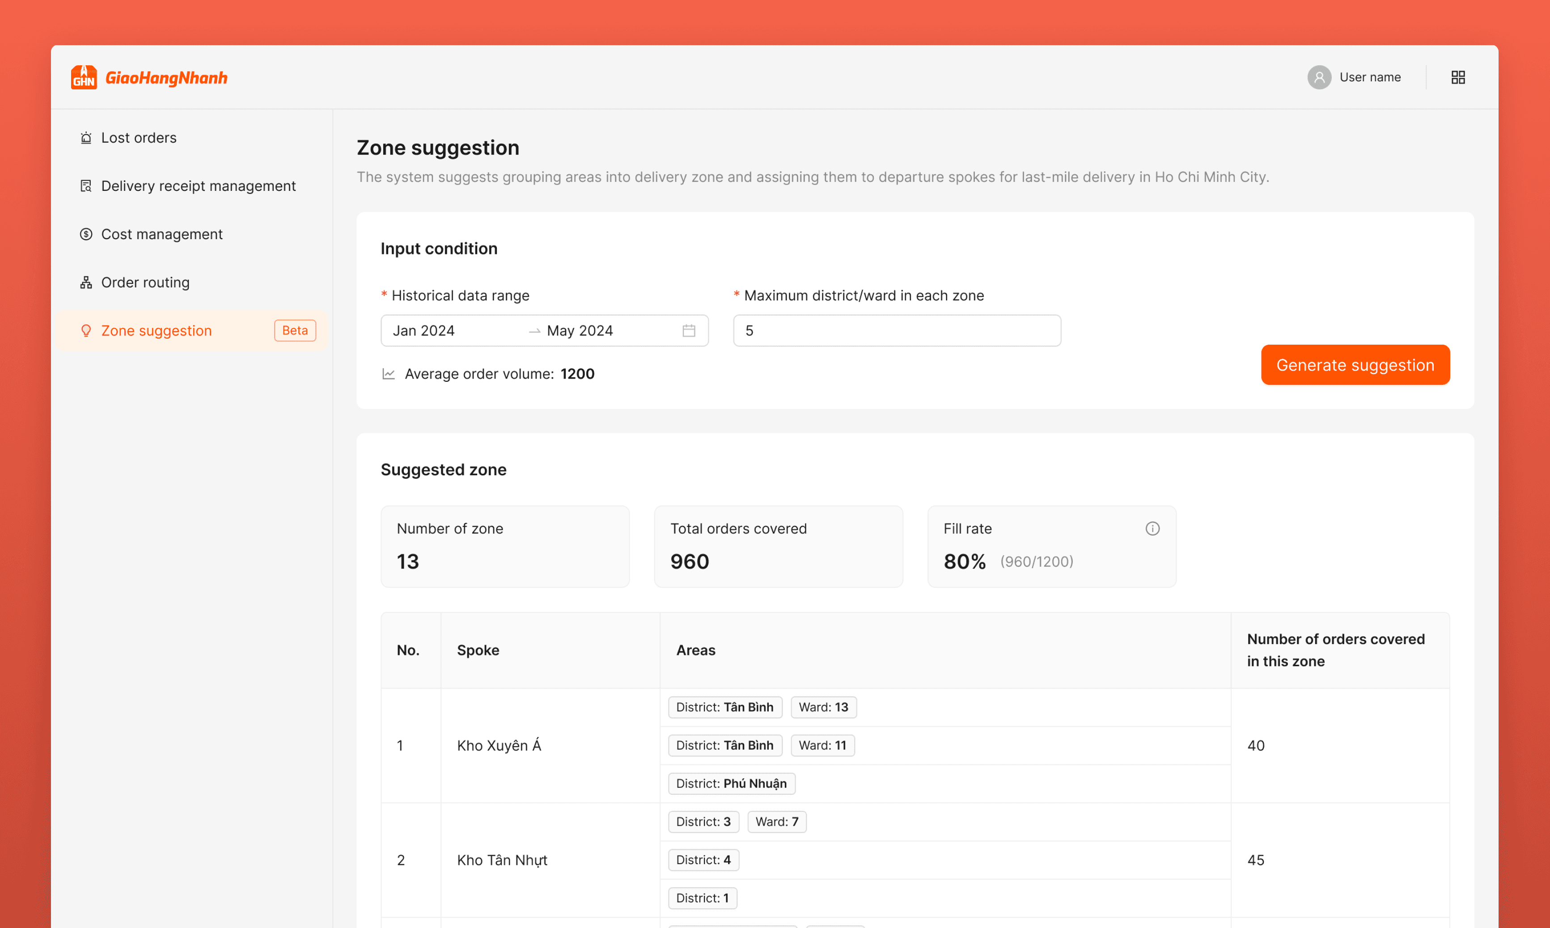Open the apps grid icon
The image size is (1550, 928).
point(1458,77)
